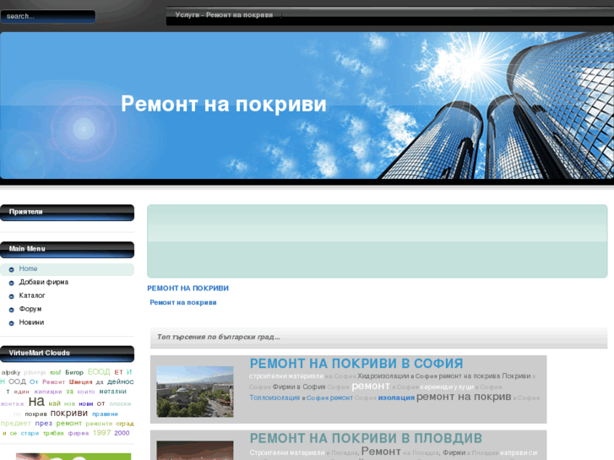Click large 'Ремонт' link in the Plovdiv block
The width and height of the screenshot is (614, 460).
[381, 452]
